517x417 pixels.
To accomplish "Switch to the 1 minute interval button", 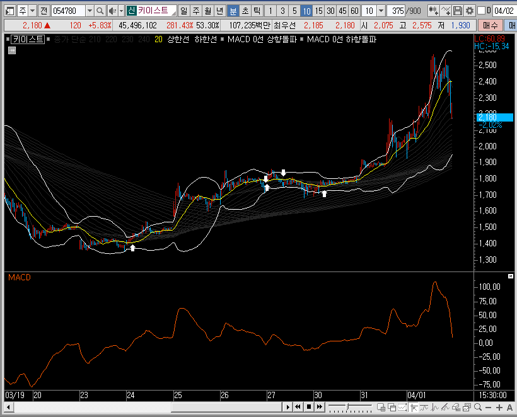I will tap(270, 11).
